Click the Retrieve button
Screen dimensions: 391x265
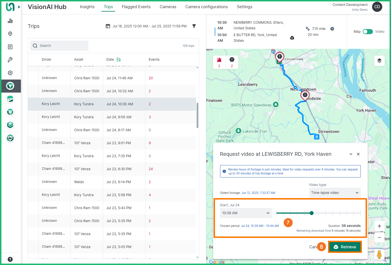tap(345, 247)
